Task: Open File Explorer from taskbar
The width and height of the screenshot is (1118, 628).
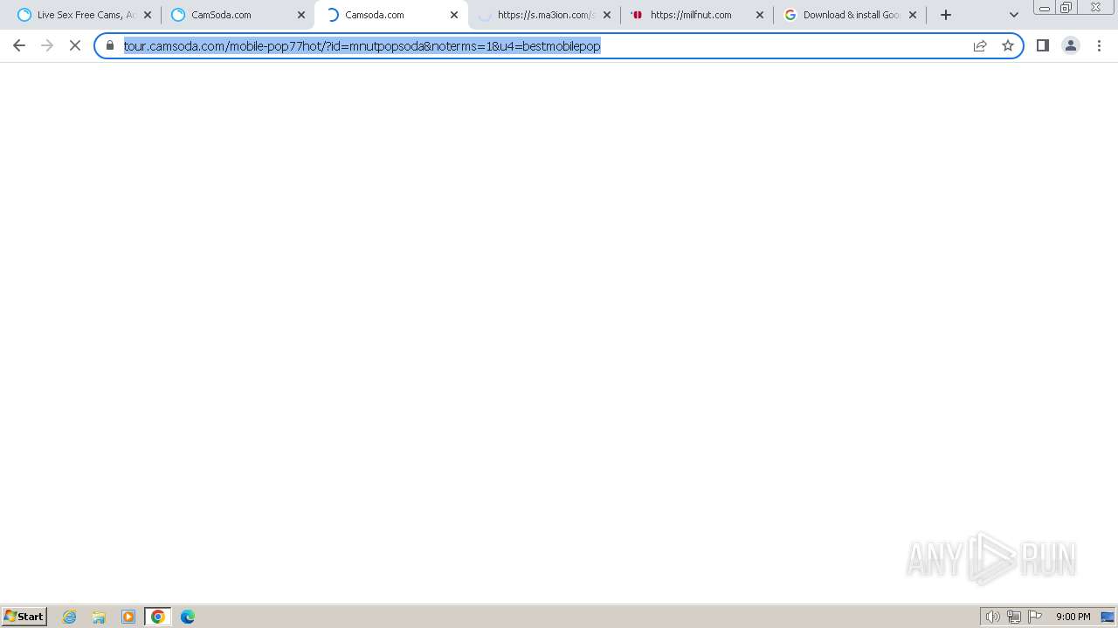Action: 99,617
